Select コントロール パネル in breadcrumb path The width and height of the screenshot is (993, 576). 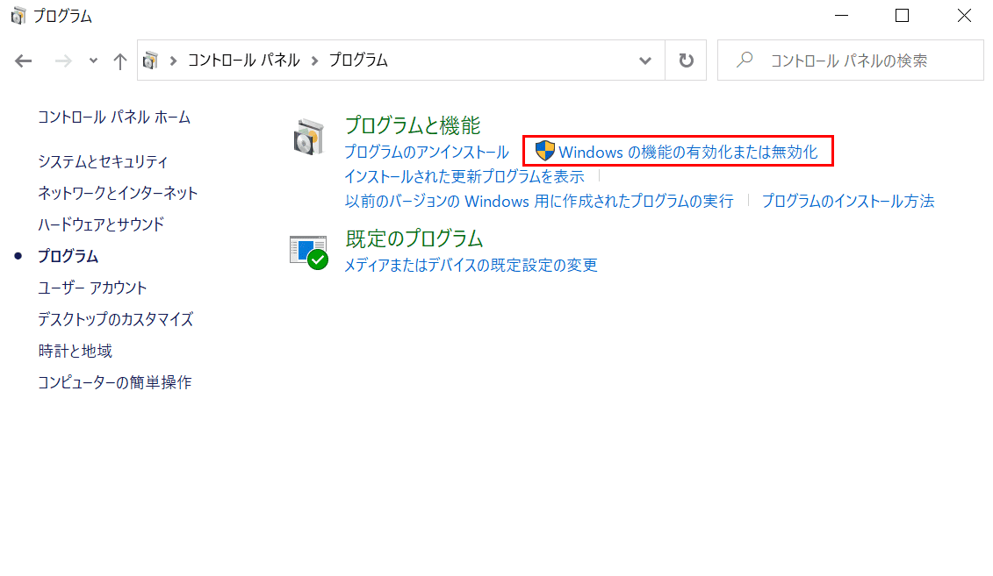point(244,60)
